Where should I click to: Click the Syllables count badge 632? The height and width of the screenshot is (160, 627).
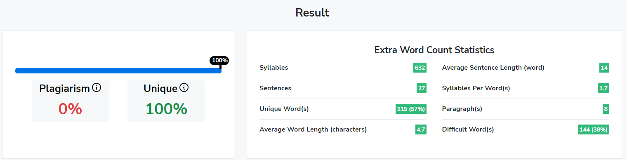point(420,68)
